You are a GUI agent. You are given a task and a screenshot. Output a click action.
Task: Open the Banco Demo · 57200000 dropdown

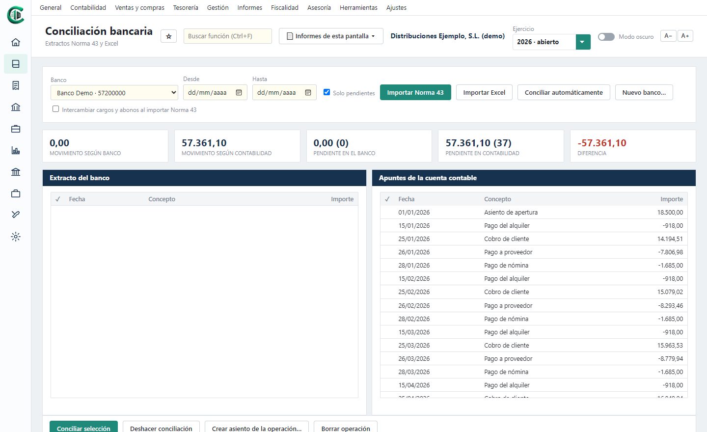[114, 93]
